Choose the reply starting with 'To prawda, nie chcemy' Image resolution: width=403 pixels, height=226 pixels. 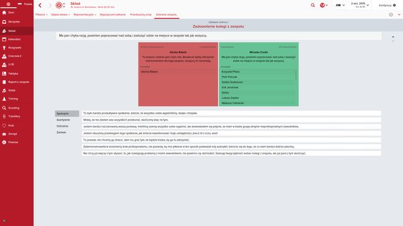[231, 140]
